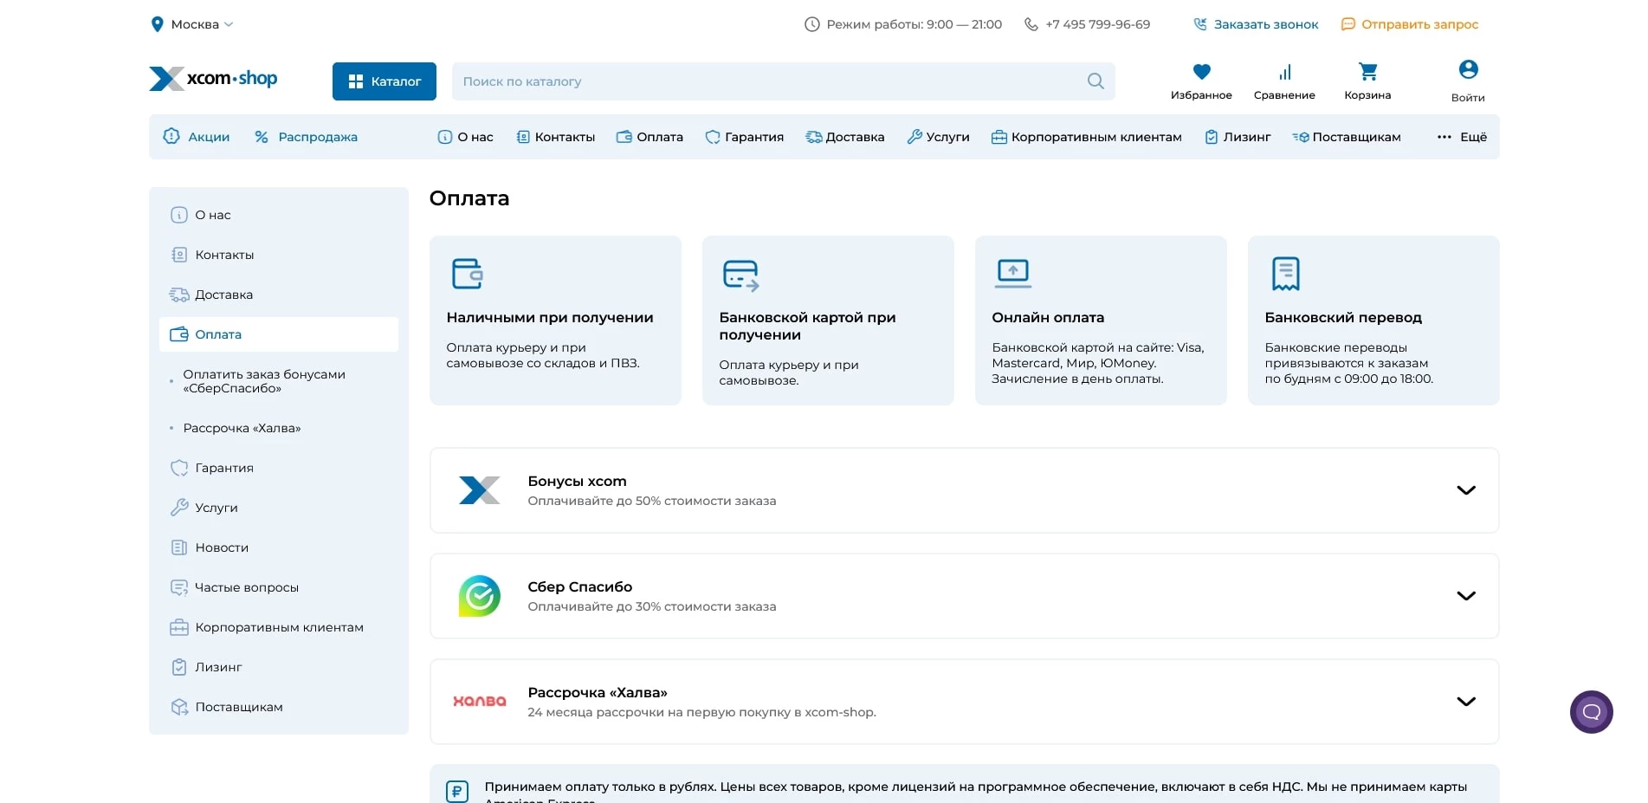Expand the Сбер Спасибо section
The width and height of the screenshot is (1648, 803).
(x=1465, y=596)
